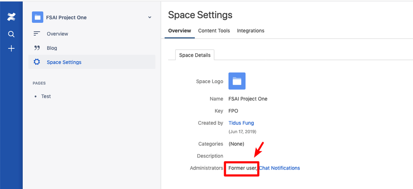Click the Confluence logo icon
Screen dimensions: 413x189
point(11,17)
